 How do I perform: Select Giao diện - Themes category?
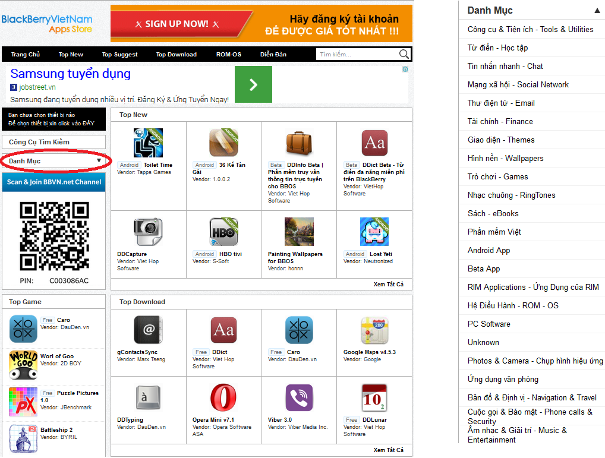[532, 140]
